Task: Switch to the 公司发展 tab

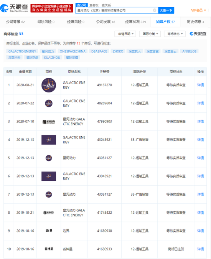Action: [105, 22]
